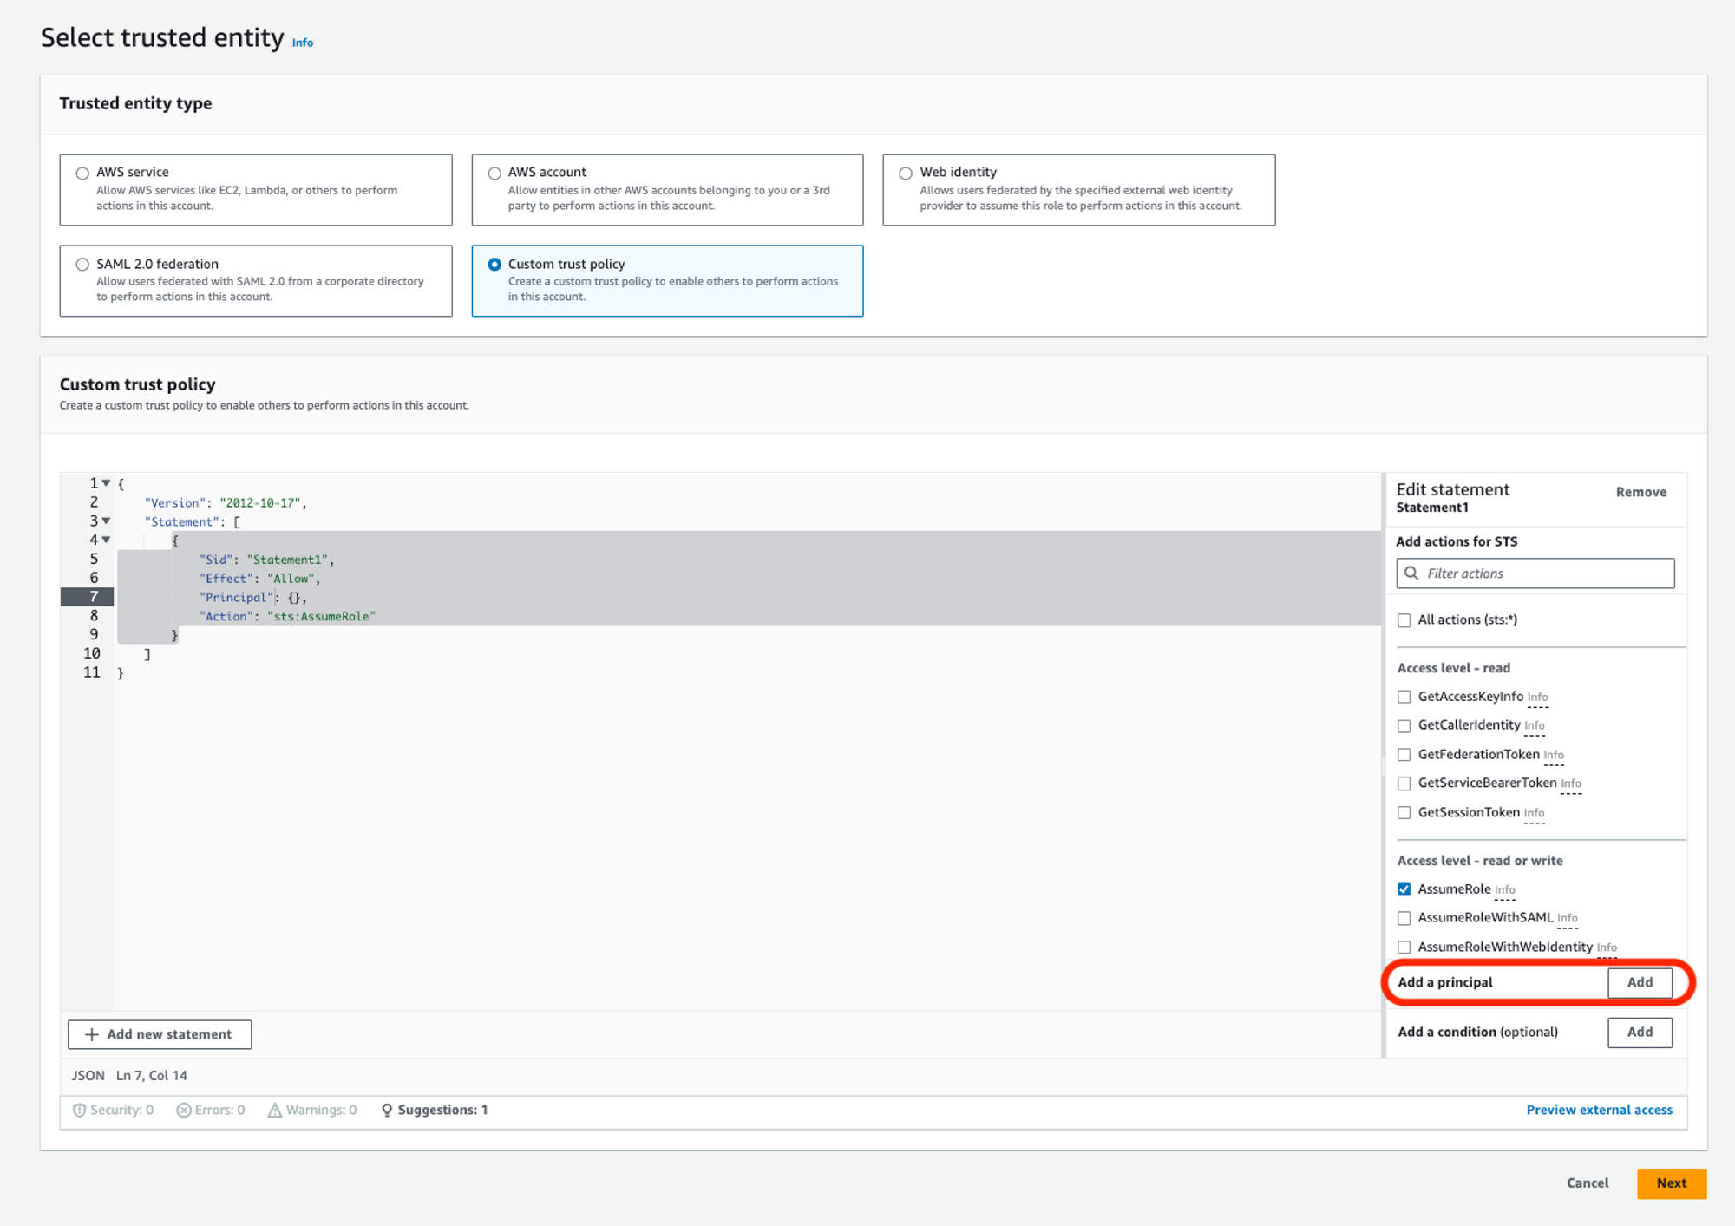The image size is (1735, 1226).
Task: Enable GetCallerIdentity action checkbox
Action: [1404, 725]
